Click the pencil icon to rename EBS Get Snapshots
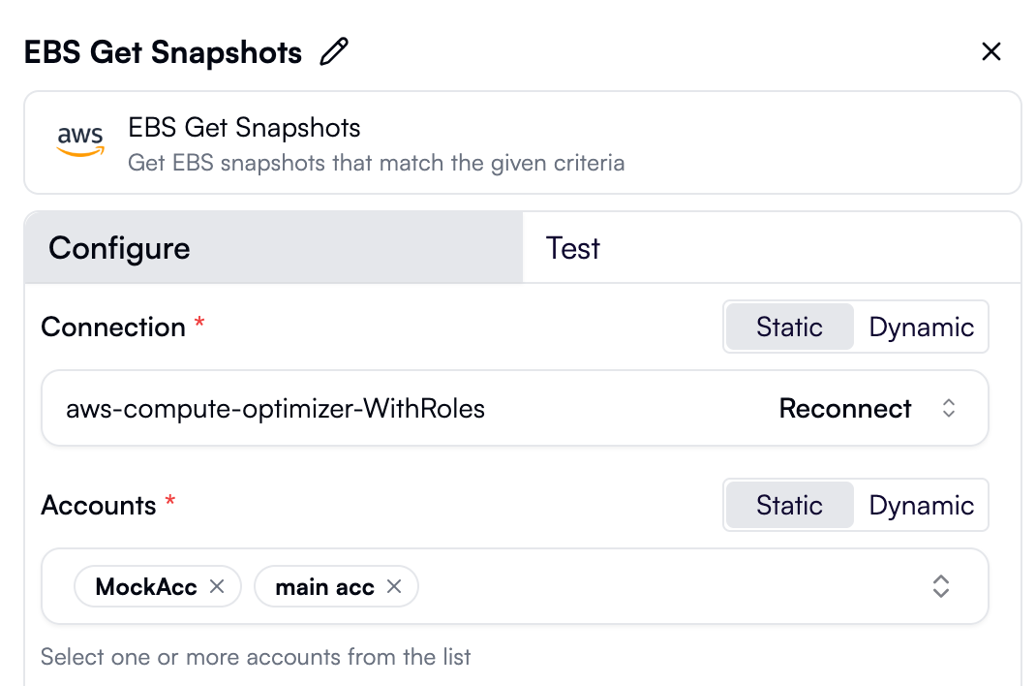Viewport: 1036px width, 686px height. (x=333, y=51)
